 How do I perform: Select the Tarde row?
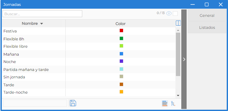tap(89, 85)
